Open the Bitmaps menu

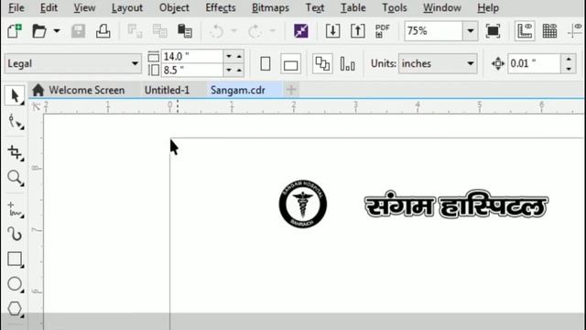coord(270,8)
